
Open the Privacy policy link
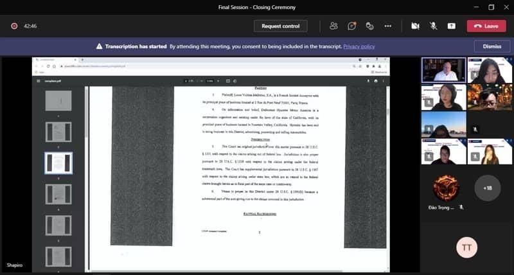(x=359, y=46)
